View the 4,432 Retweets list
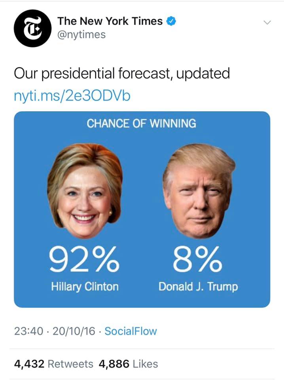Screen dimensions: 284x380 point(54,364)
